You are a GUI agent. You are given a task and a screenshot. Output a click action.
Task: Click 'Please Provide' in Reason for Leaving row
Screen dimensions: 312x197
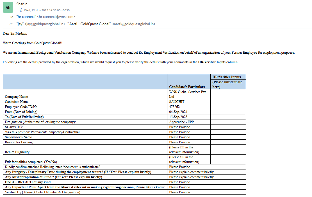click(179, 142)
